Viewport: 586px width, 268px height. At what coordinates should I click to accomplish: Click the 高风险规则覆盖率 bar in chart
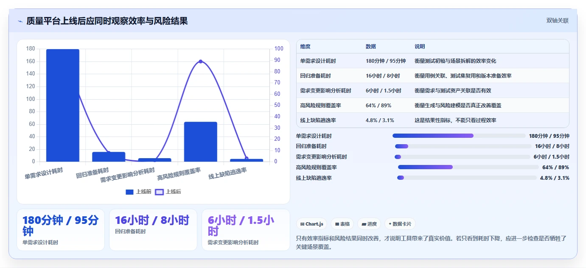pyautogui.click(x=200, y=142)
